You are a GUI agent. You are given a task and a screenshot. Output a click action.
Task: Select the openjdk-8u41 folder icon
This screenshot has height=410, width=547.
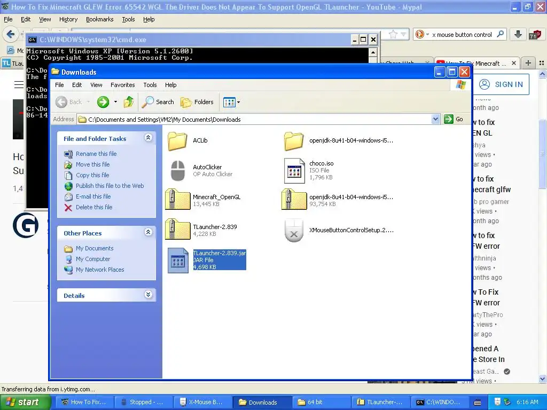click(x=294, y=141)
